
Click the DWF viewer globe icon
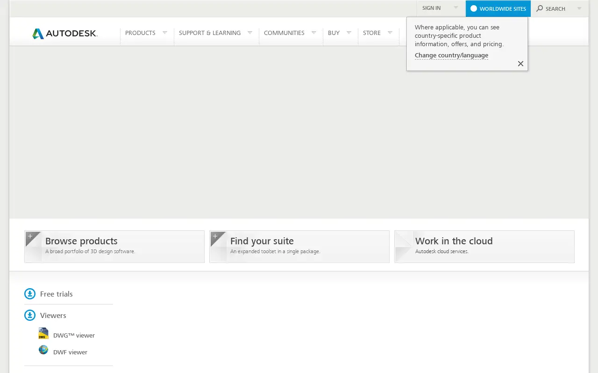click(43, 350)
